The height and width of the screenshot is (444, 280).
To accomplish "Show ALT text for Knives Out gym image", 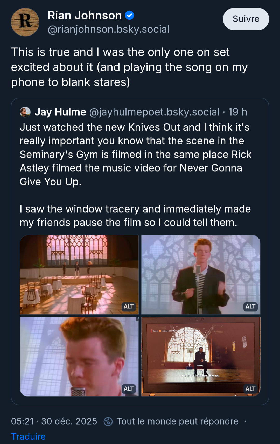I will coord(250,388).
